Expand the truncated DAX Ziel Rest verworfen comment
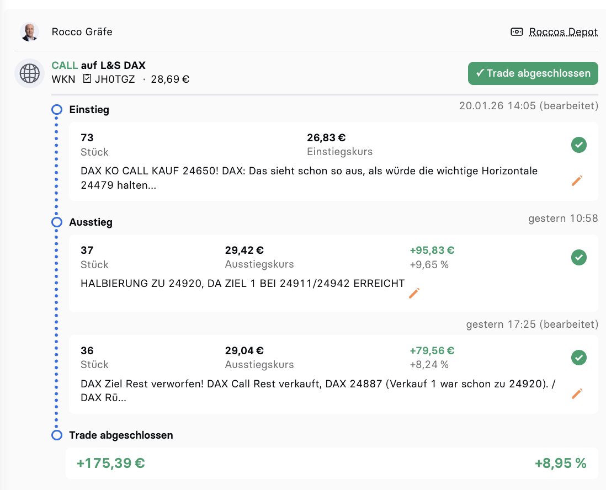 (x=316, y=391)
